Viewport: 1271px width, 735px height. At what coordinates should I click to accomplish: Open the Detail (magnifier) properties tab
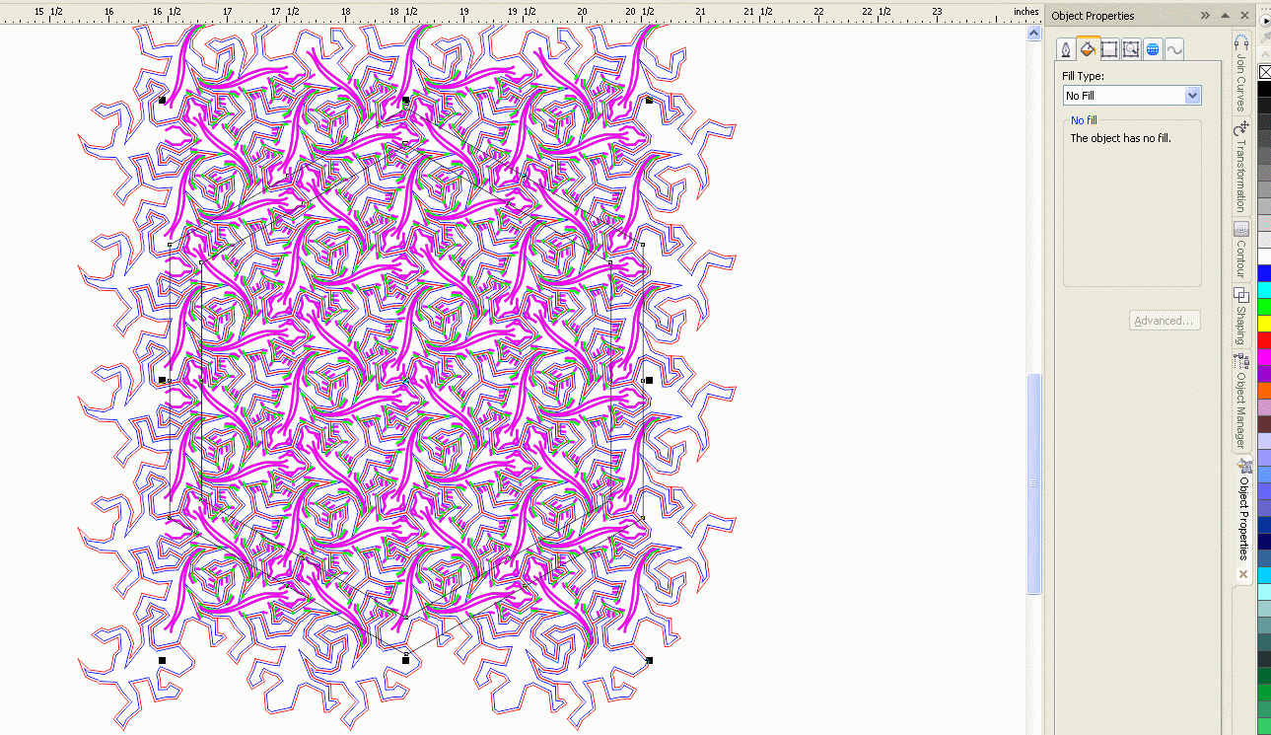[1131, 49]
